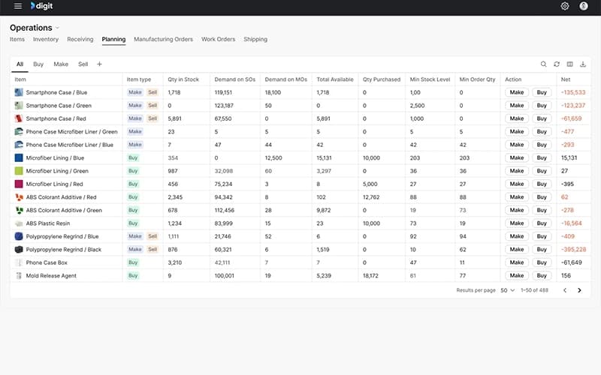Click the user profile avatar
The width and height of the screenshot is (601, 375).
[x=584, y=6]
